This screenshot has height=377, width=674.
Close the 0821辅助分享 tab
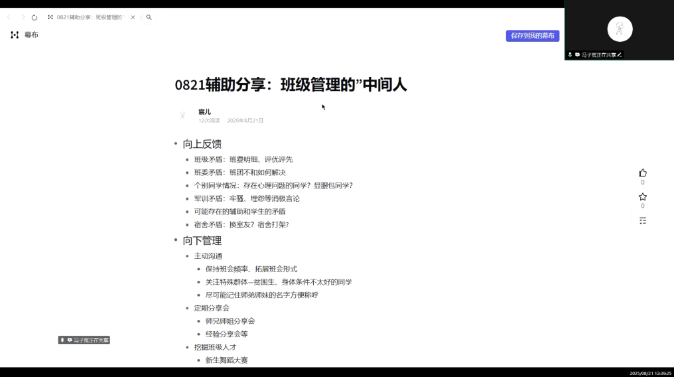click(x=133, y=17)
